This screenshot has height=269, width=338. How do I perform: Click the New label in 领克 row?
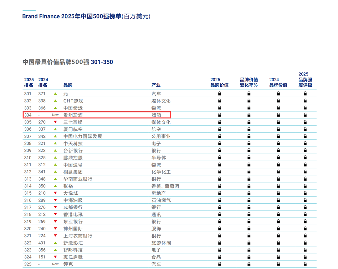(x=55, y=264)
